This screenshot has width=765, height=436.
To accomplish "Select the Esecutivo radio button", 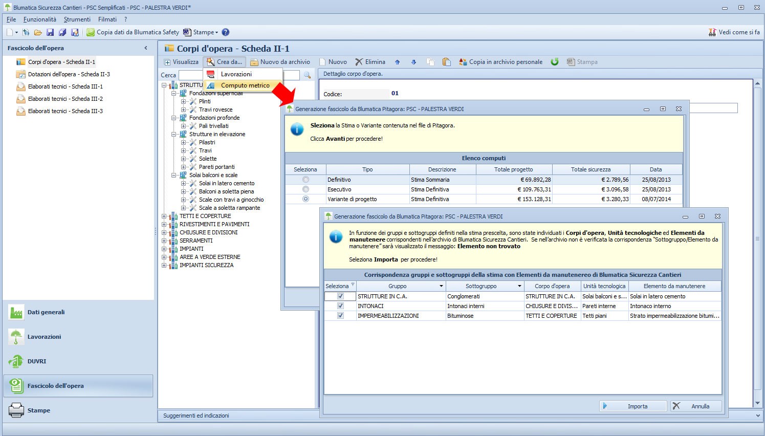I will pos(305,189).
